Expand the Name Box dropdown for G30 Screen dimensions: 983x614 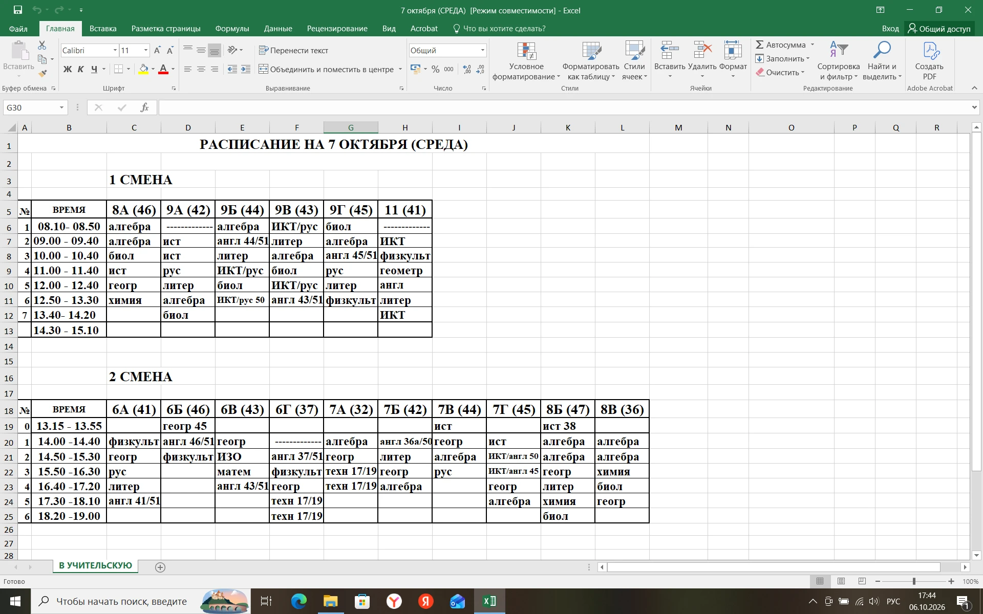[61, 107]
